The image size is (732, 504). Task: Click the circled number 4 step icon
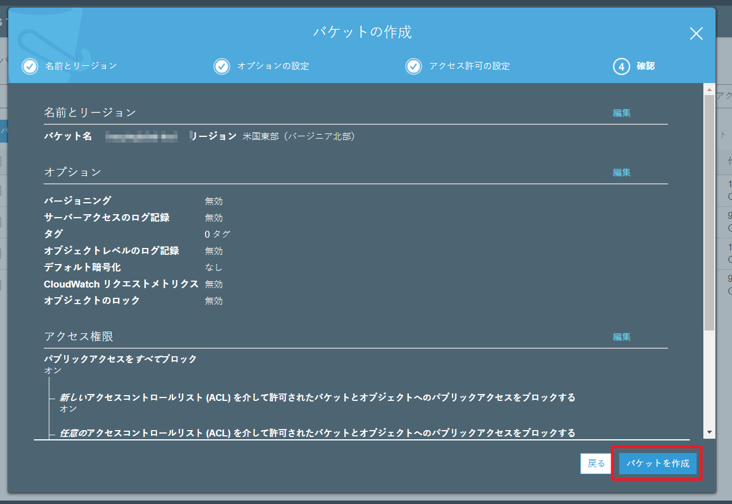(621, 66)
